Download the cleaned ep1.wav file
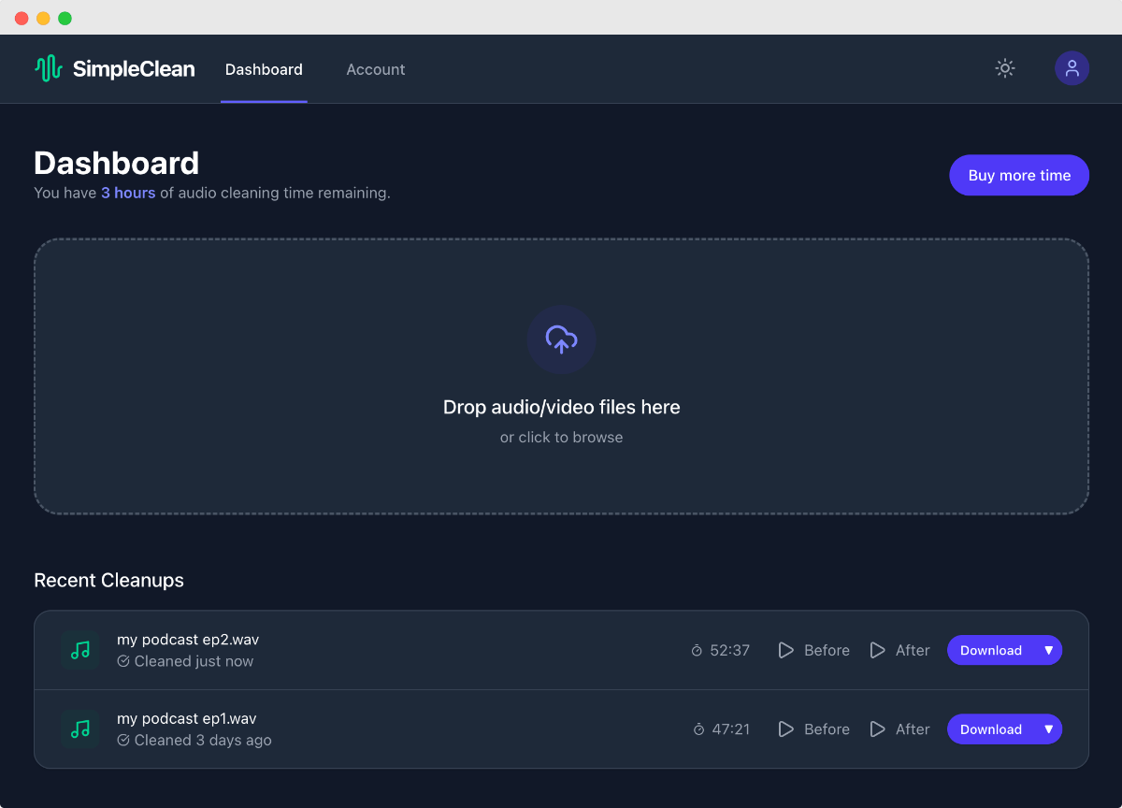1122x808 pixels. (x=990, y=729)
